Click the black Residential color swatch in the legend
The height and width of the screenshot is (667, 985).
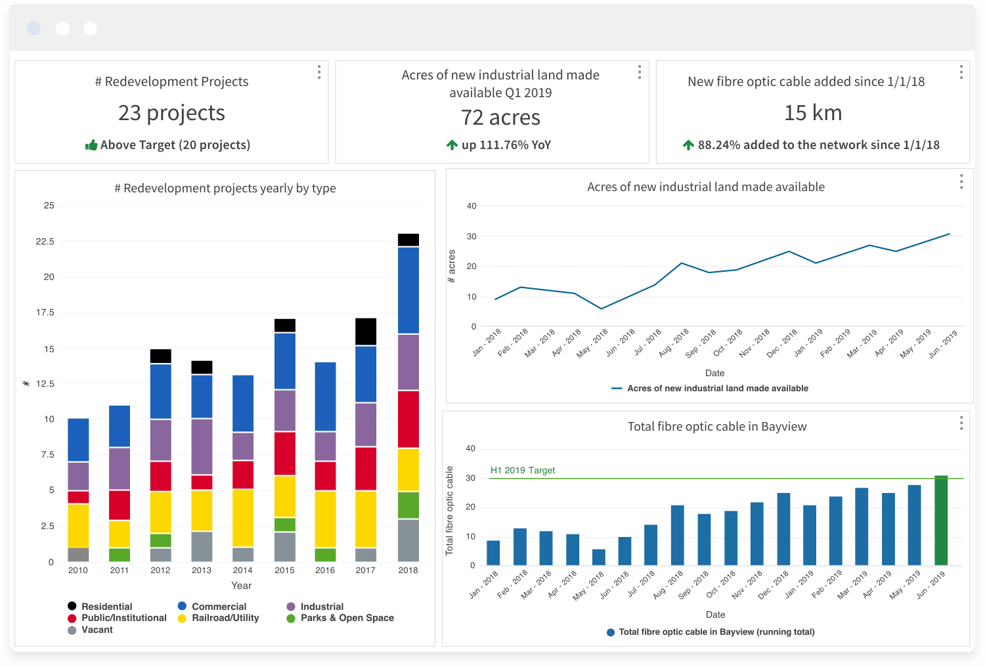(x=72, y=606)
